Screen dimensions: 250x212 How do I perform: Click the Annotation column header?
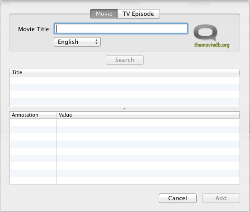point(33,115)
